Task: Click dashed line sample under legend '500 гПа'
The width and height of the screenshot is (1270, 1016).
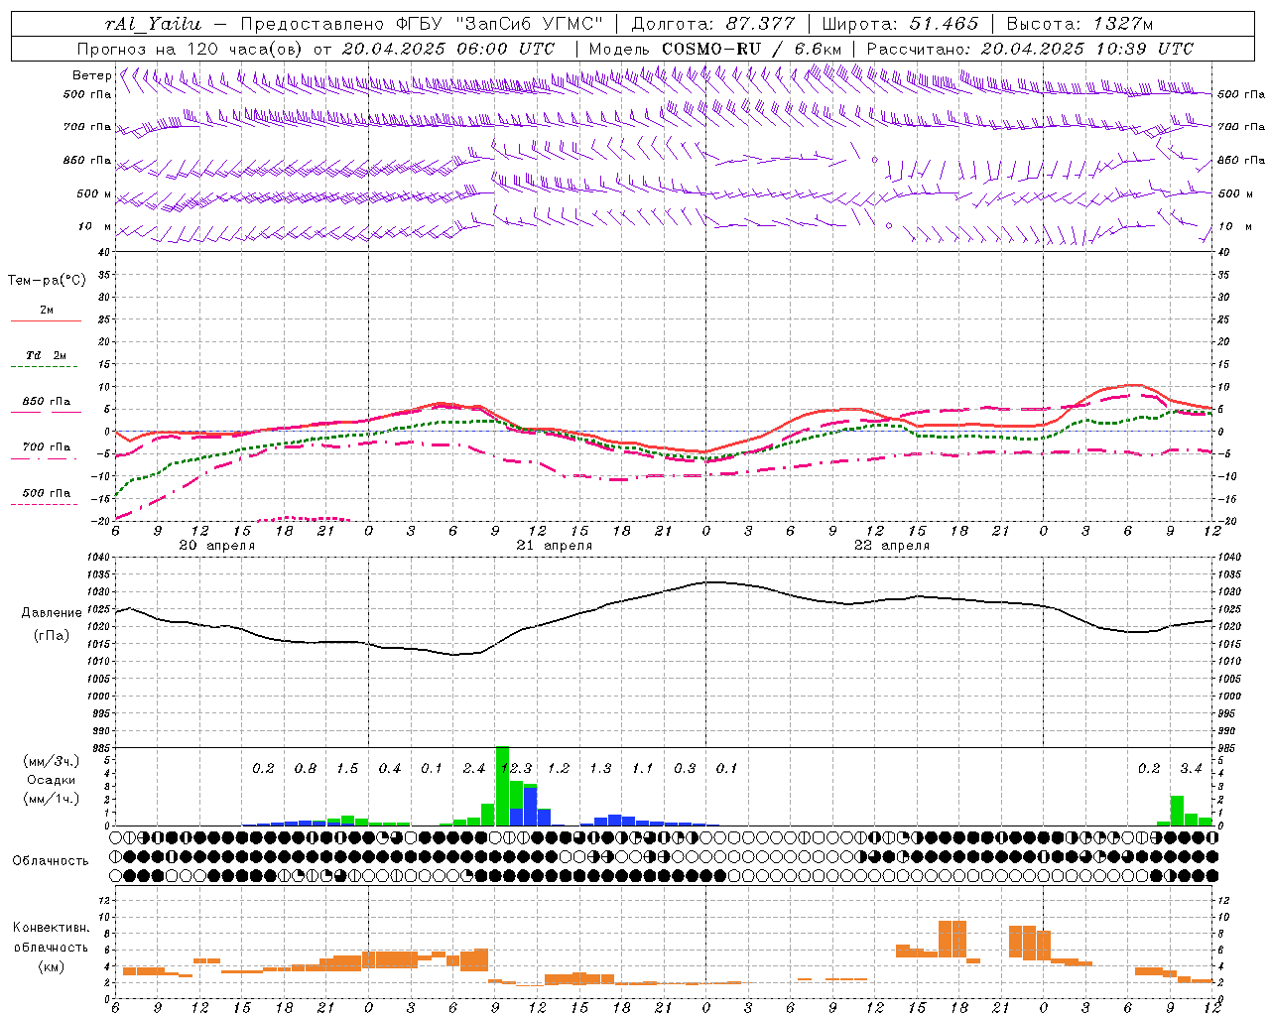Action: 45,505
